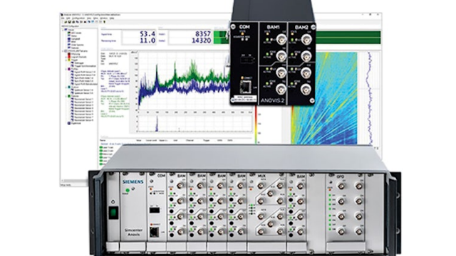The height and width of the screenshot is (256, 456).
Task: Click the purple Profiles node icon
Action: (x=69, y=69)
